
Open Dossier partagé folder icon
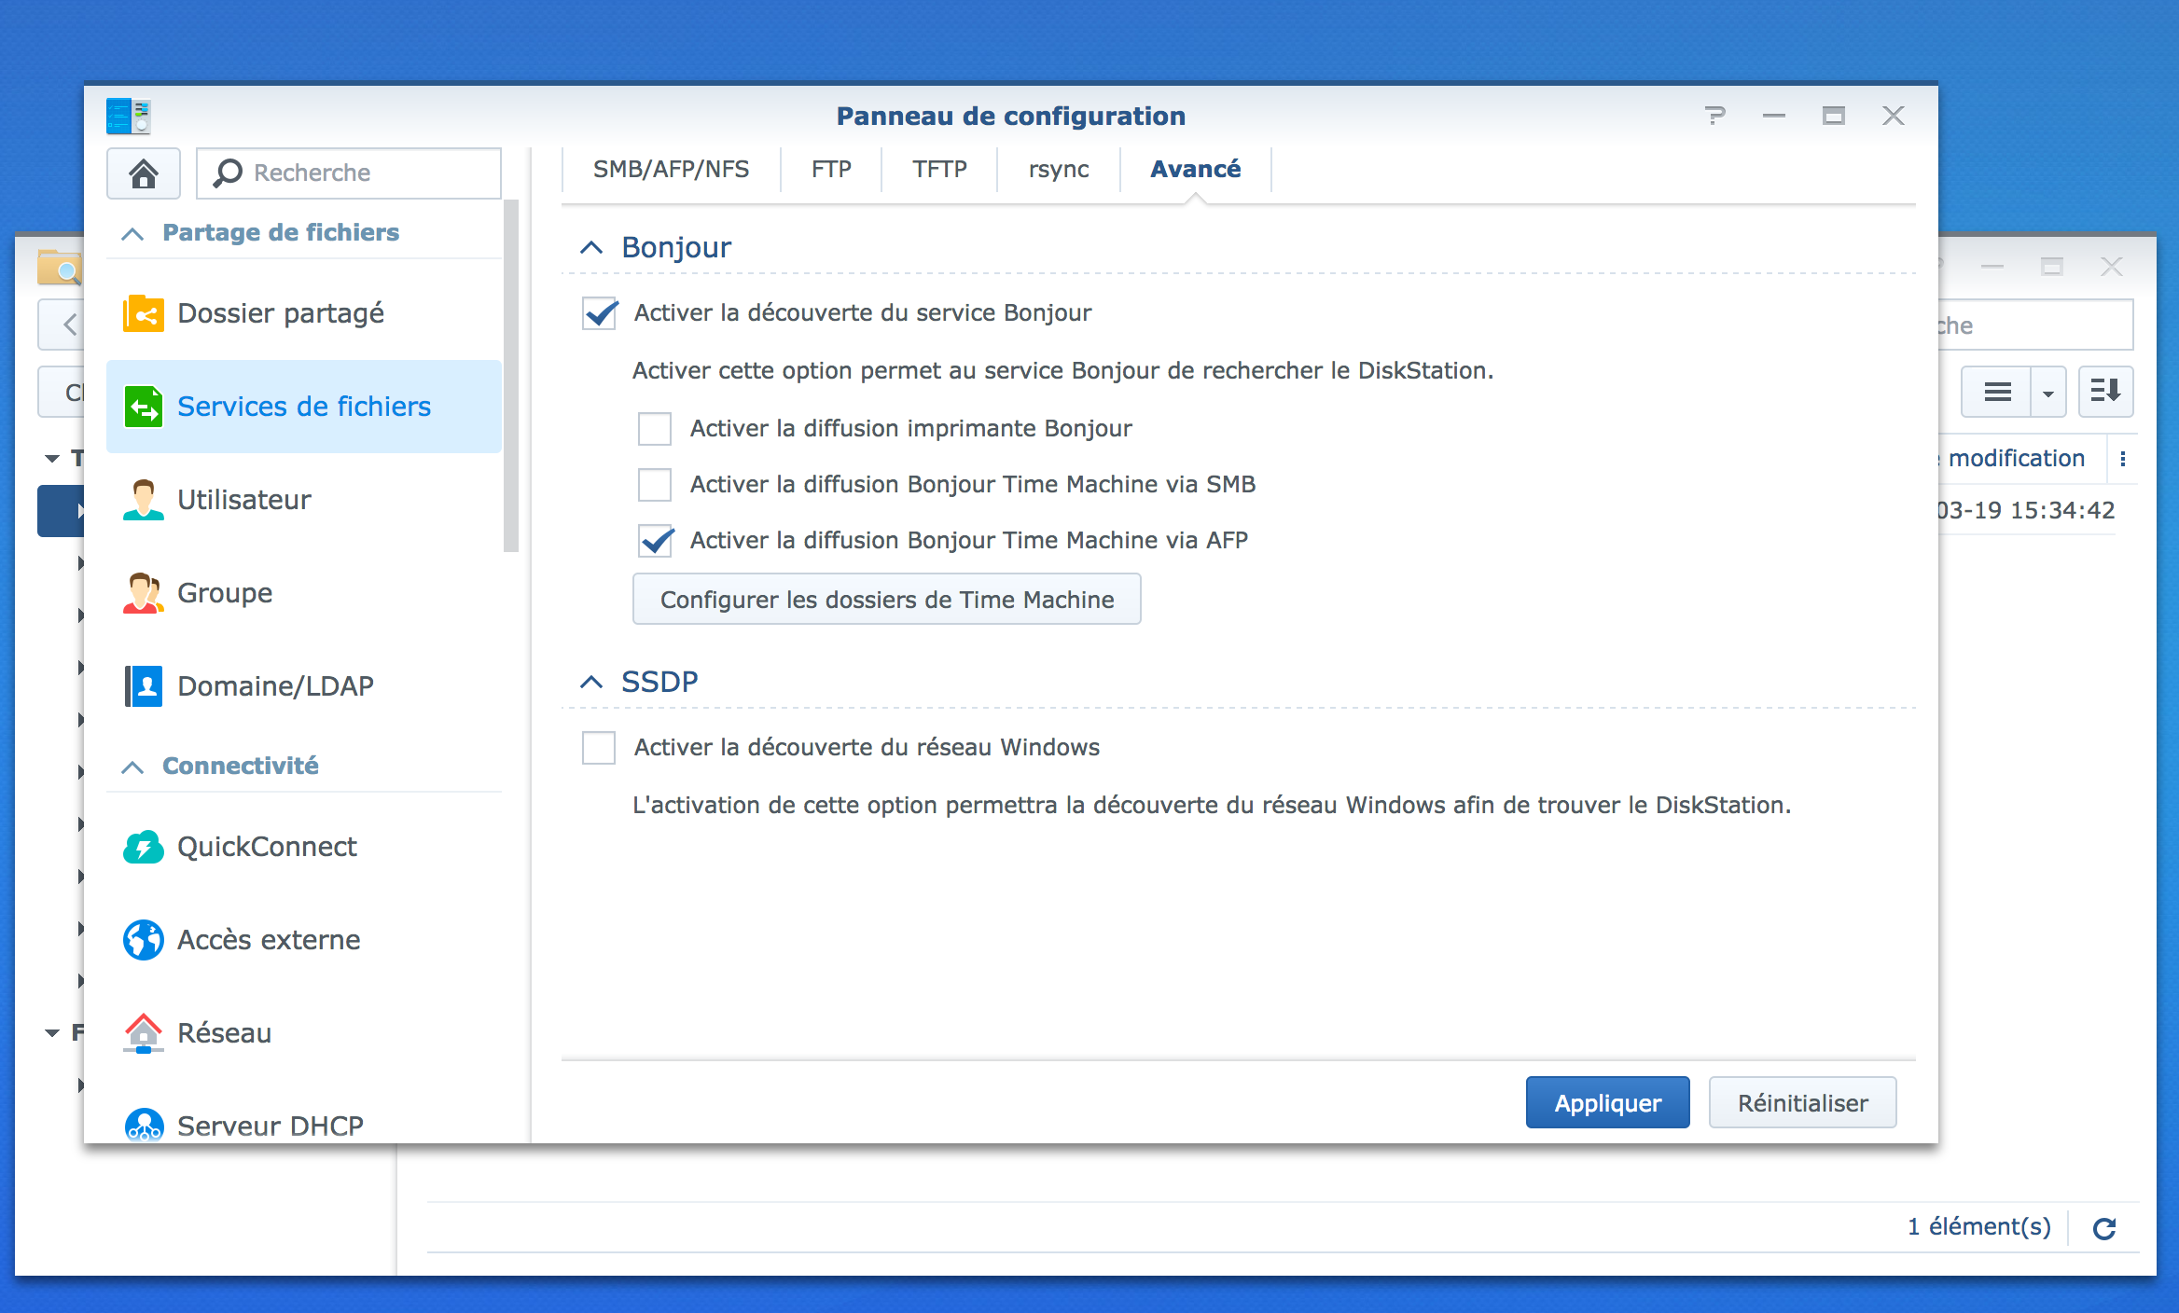point(144,313)
